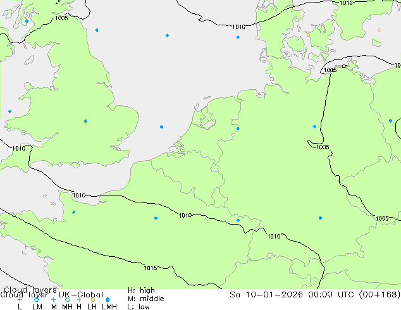This screenshot has width=401, height=310.
Task: Click the 'M: middle' legend text
Action: 146,299
